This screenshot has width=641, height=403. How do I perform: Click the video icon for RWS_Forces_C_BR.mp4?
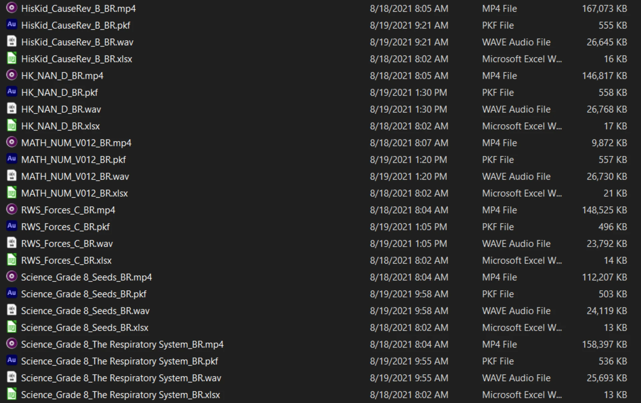[x=12, y=209]
